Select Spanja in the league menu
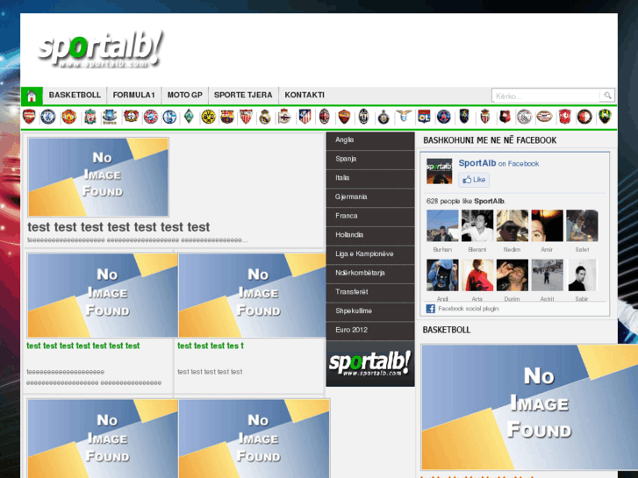 (x=370, y=159)
